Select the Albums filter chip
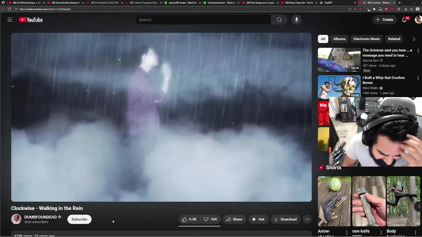 pos(339,39)
